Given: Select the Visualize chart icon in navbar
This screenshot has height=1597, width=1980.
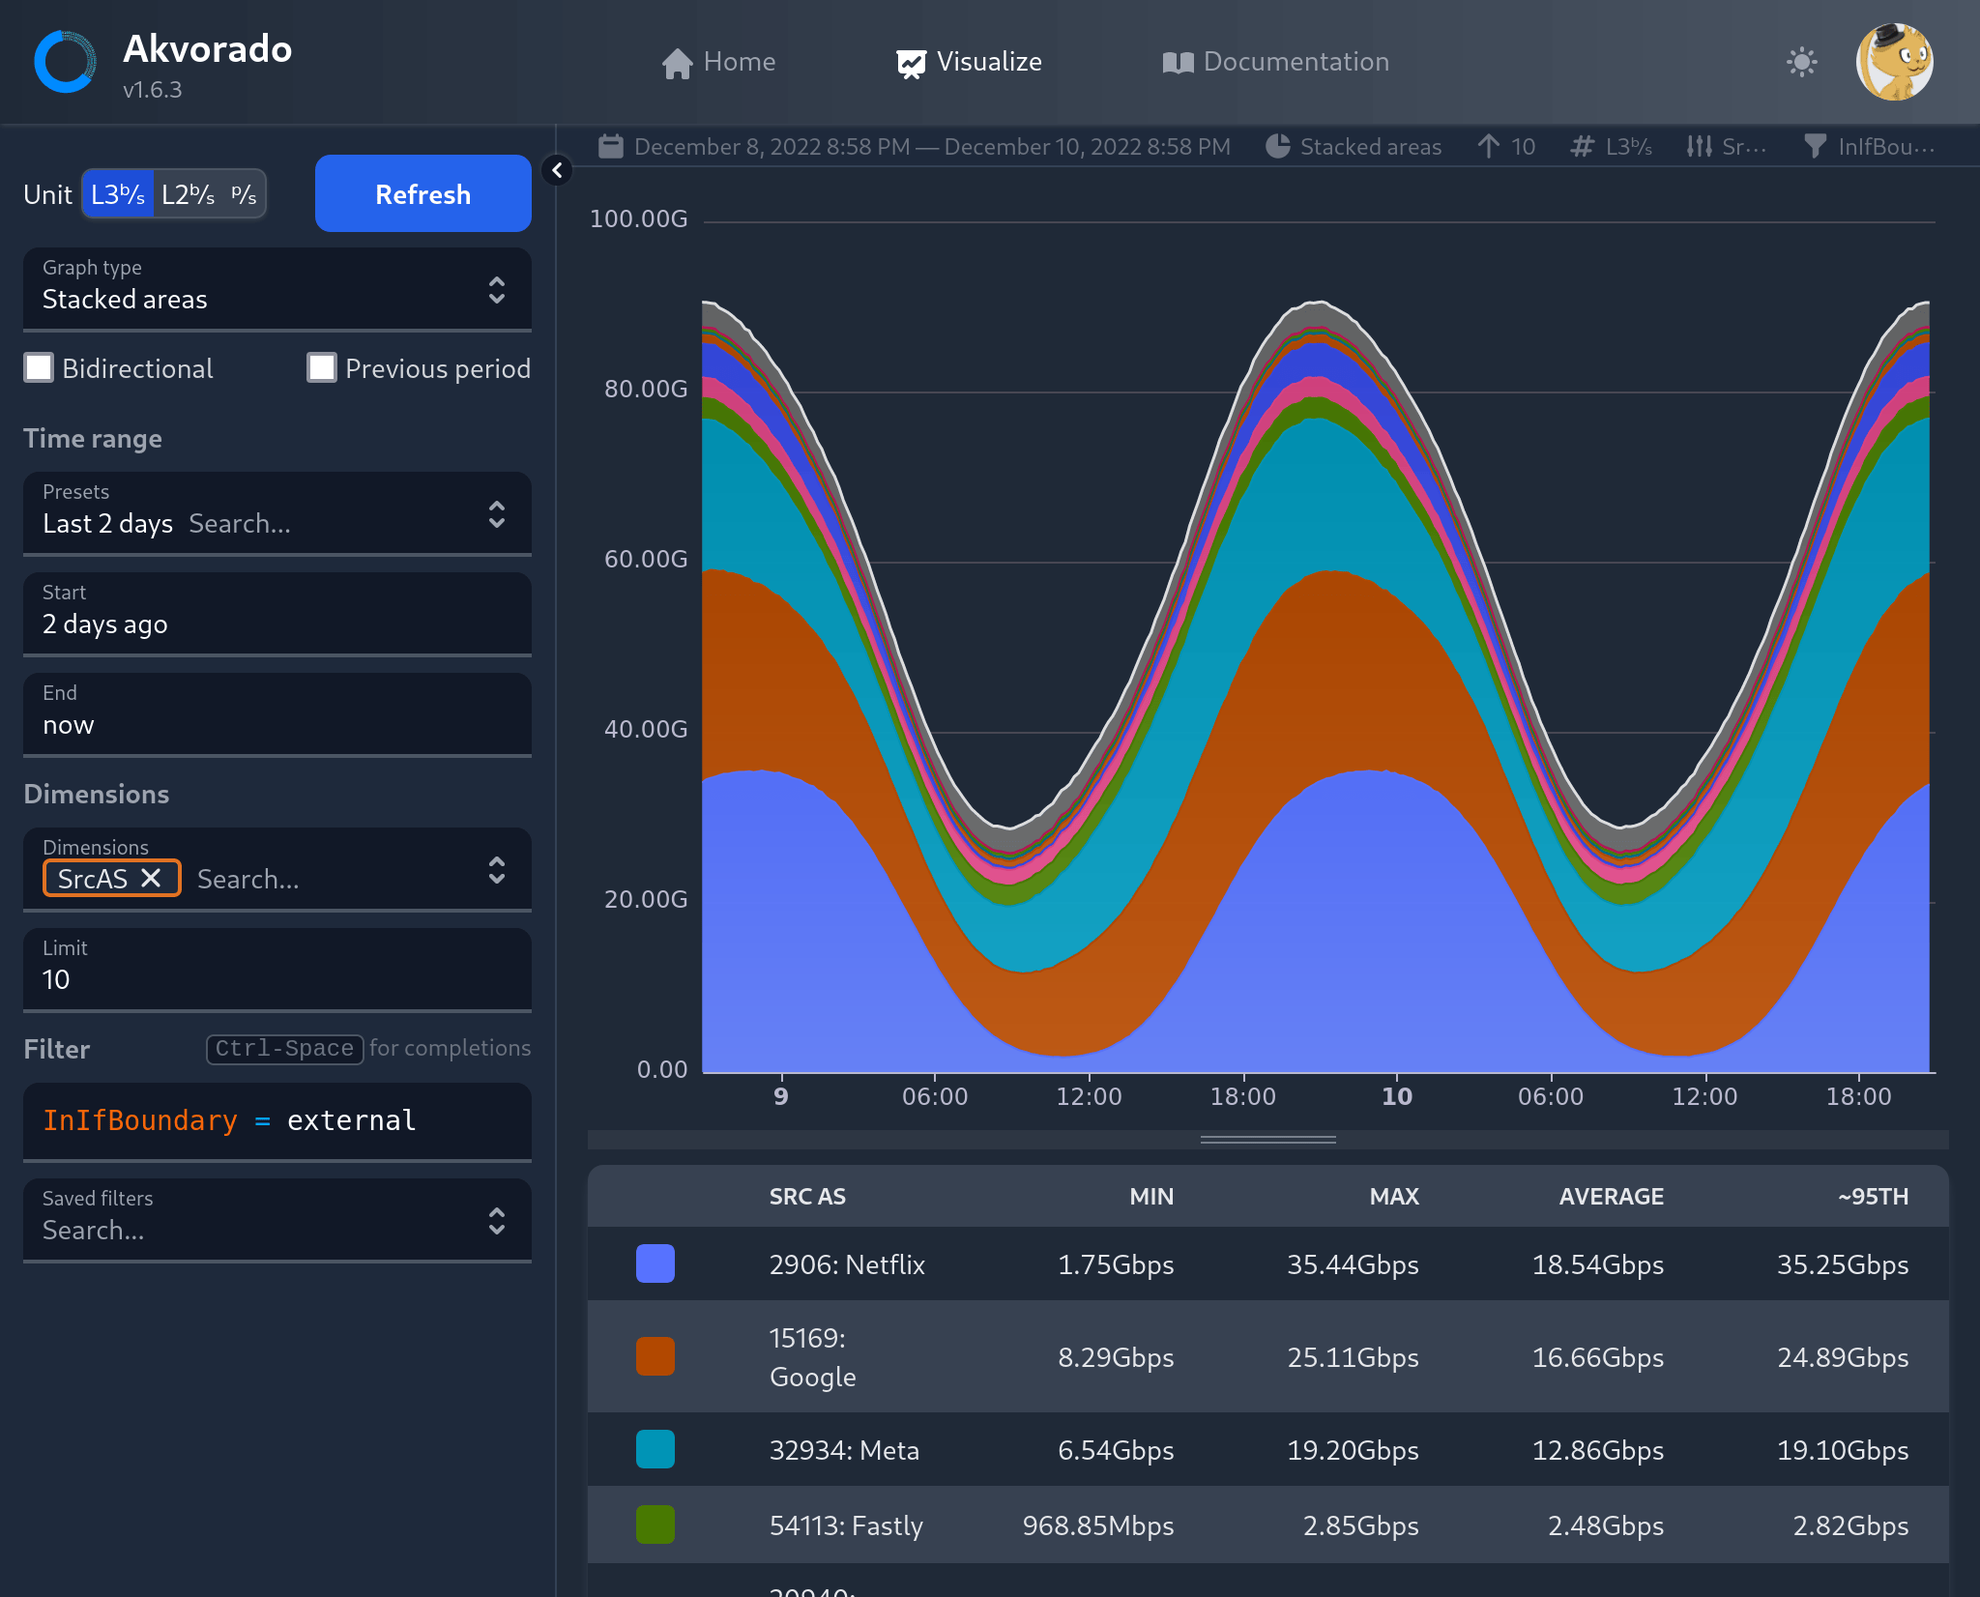Looking at the screenshot, I should click(x=912, y=62).
